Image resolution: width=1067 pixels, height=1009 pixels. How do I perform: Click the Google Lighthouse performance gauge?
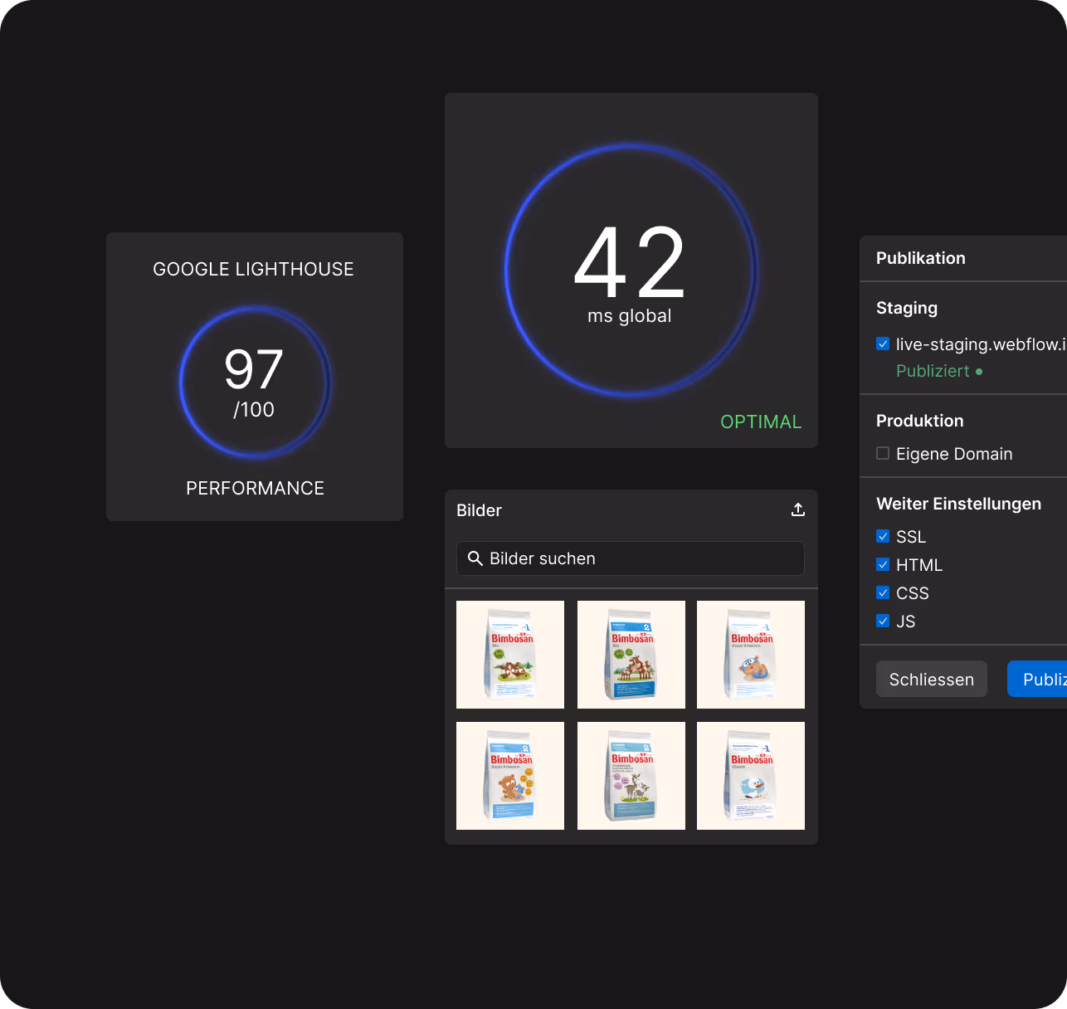point(254,383)
